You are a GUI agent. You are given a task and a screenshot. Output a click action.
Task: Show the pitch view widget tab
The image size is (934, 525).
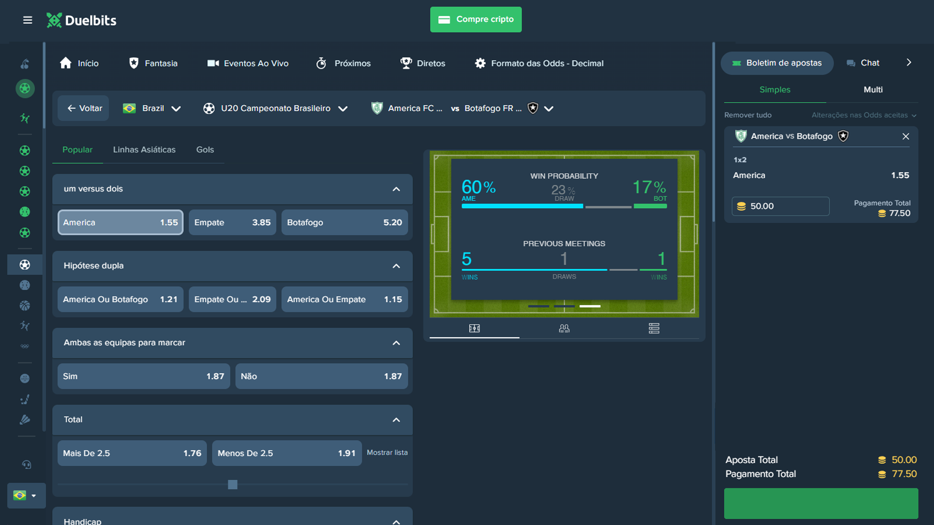point(474,329)
